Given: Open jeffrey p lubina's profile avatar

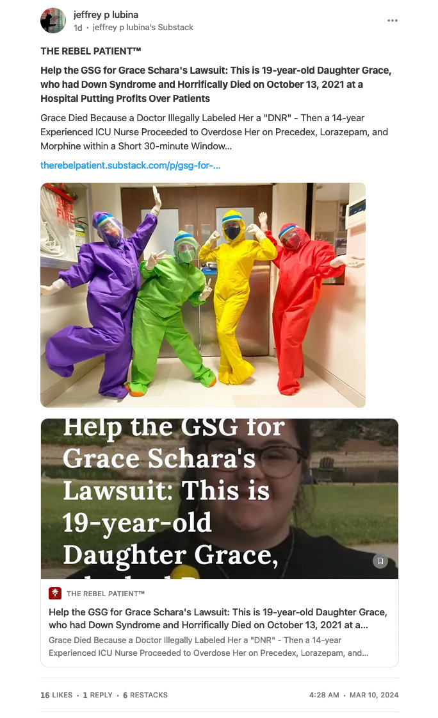Looking at the screenshot, I should pos(53,21).
